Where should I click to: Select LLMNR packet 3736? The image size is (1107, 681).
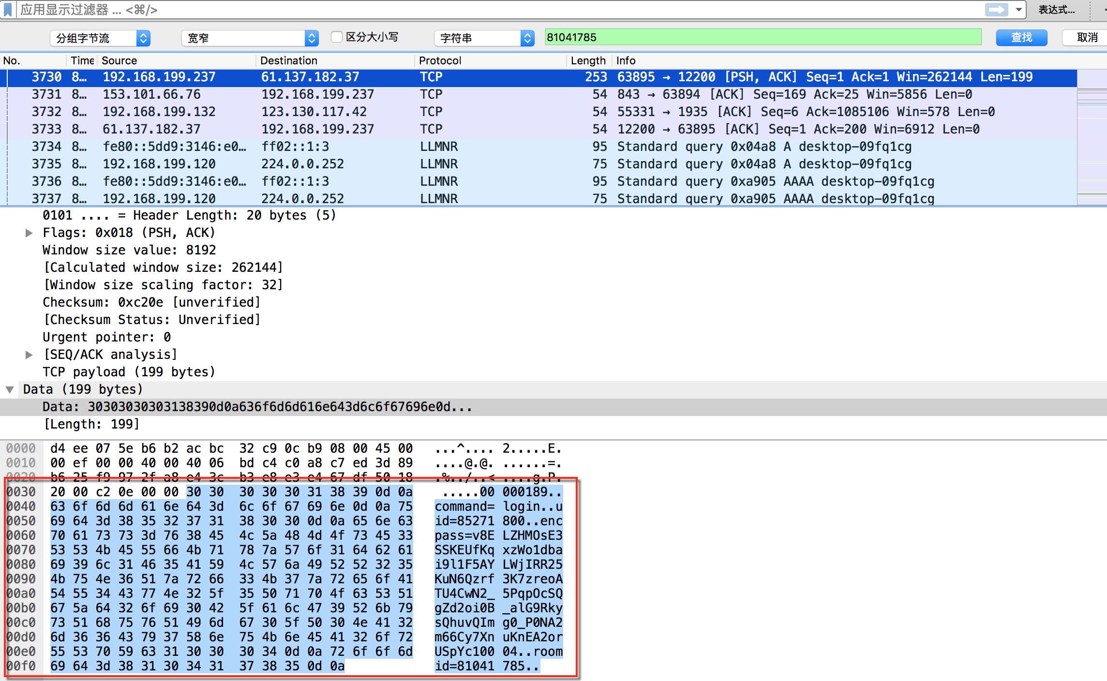coord(539,181)
